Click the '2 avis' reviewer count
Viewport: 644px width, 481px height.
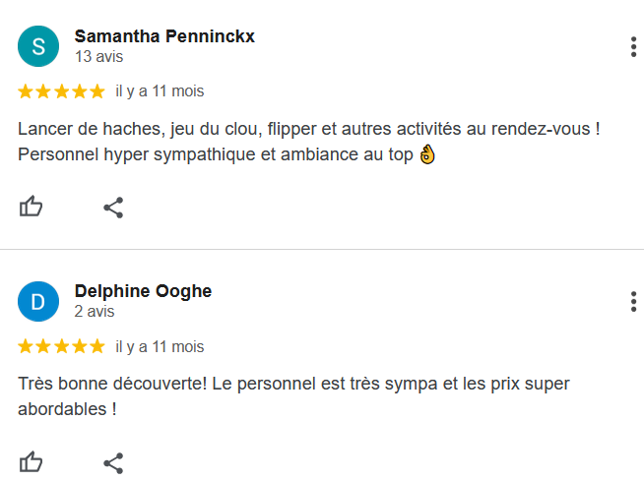[x=95, y=311]
